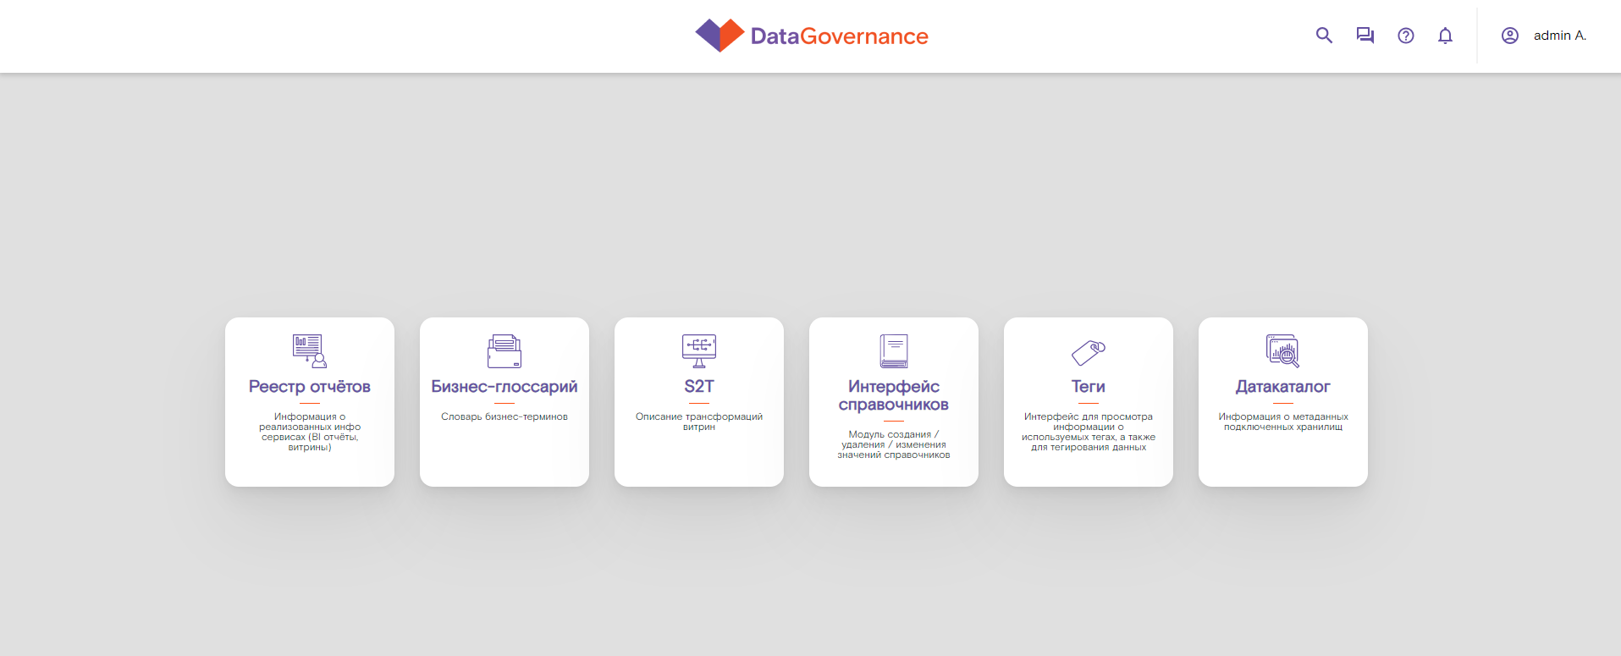Click the Теги tag icon
Viewport: 1621px width, 656px height.
tap(1089, 351)
